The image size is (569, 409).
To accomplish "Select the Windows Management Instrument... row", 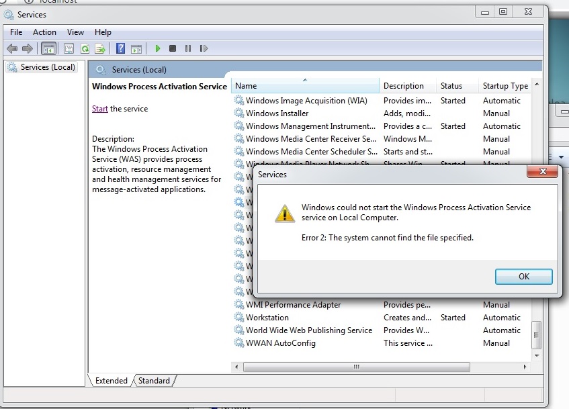I will click(381, 126).
